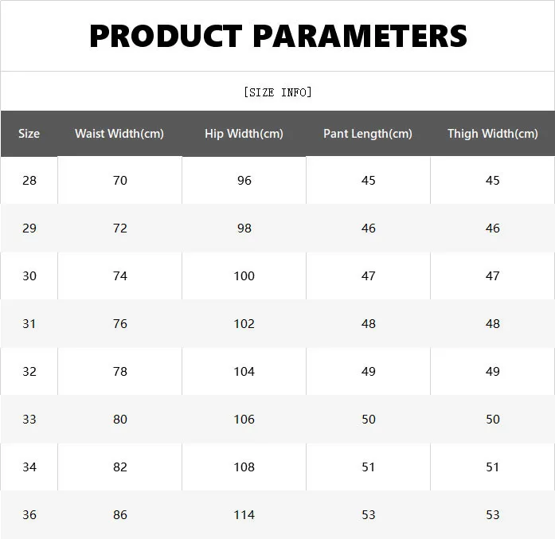
Task: Click waist width value 86
Action: (x=120, y=515)
